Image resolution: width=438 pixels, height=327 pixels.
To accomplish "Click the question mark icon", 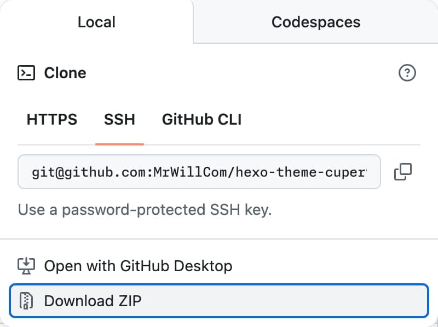I will (407, 72).
